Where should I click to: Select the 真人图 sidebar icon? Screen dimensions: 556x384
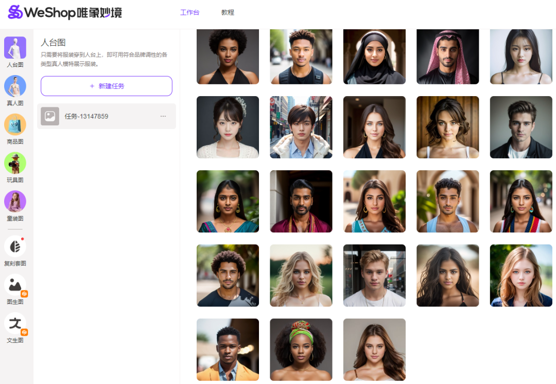[x=15, y=86]
